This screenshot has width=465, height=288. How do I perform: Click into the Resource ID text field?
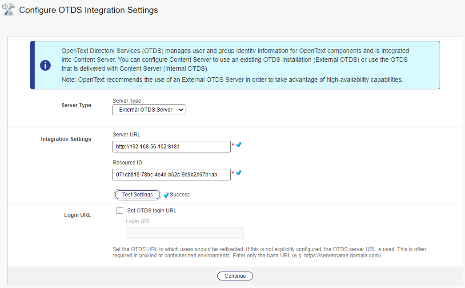pos(171,175)
